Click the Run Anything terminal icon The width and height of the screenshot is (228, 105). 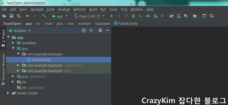click(x=204, y=16)
